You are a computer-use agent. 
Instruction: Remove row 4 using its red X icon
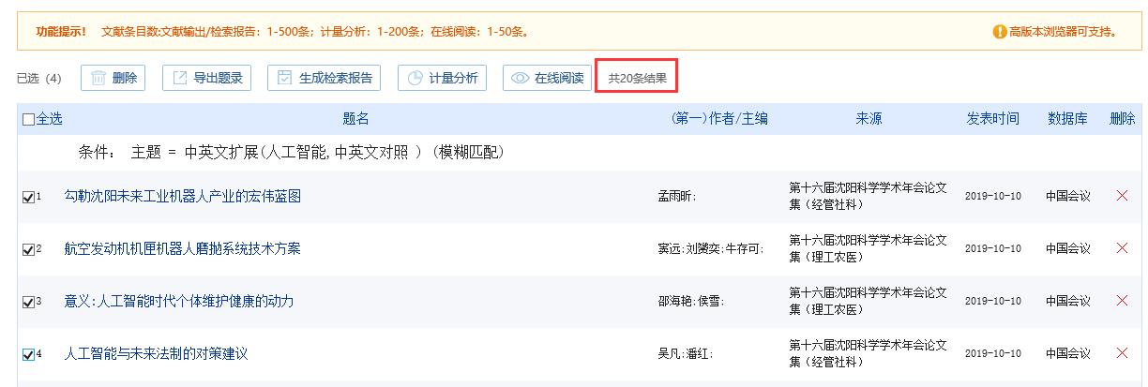coord(1121,353)
